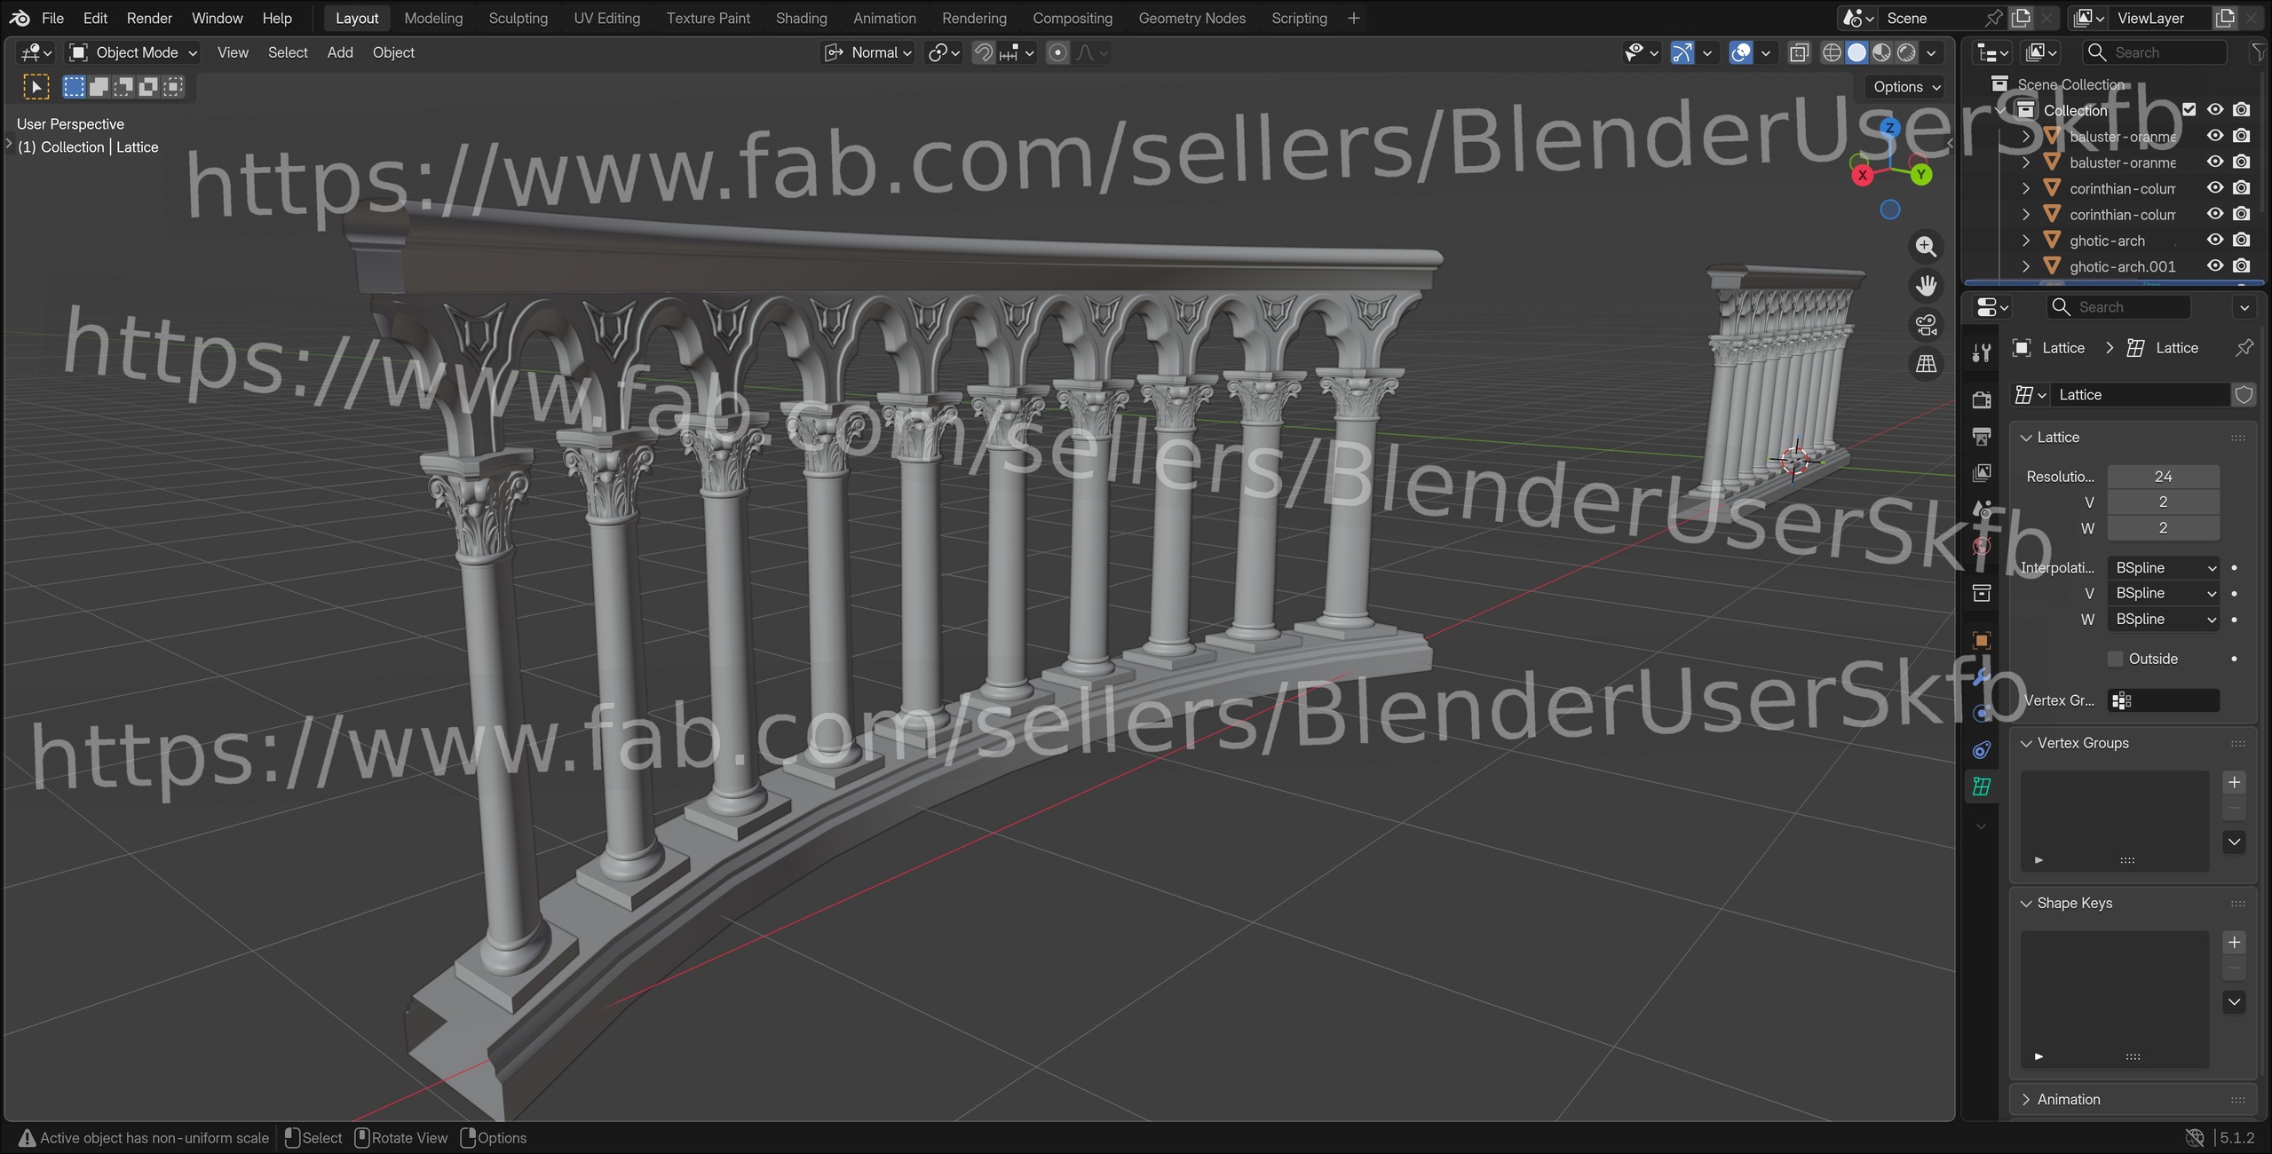Viewport: 2272px width, 1154px height.
Task: Open the Object Mode dropdown
Action: click(133, 52)
